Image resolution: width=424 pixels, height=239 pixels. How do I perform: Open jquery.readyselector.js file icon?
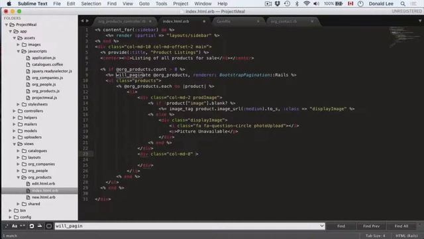tap(28, 71)
